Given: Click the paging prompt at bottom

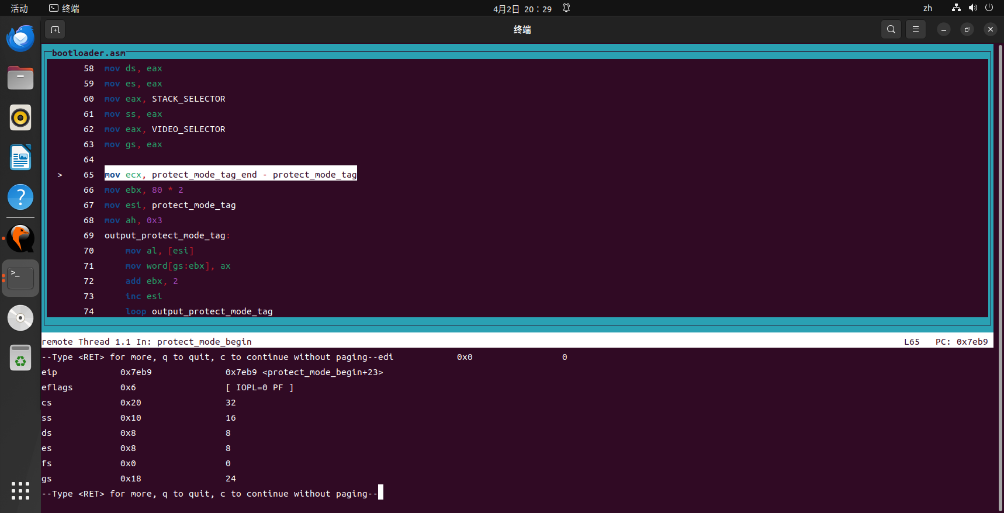Looking at the screenshot, I should coord(209,494).
